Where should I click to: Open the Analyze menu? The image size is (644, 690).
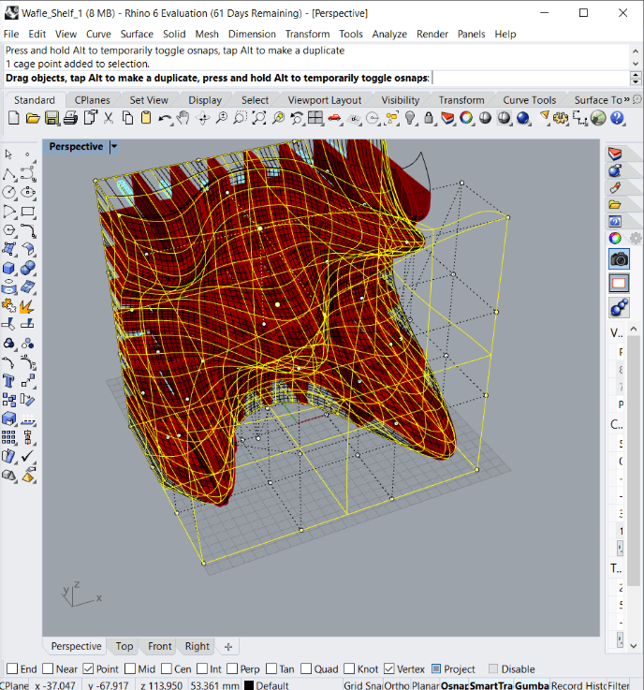click(389, 34)
